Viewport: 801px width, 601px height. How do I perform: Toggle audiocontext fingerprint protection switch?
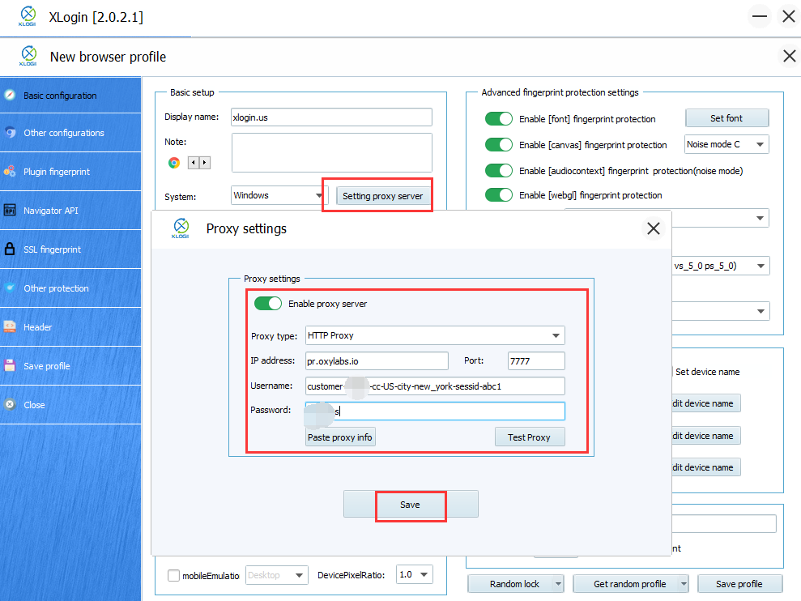499,170
